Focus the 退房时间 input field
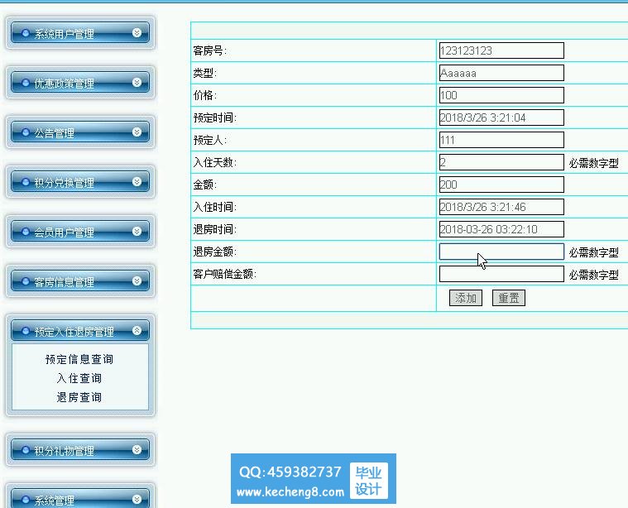The image size is (628, 508). [x=501, y=229]
